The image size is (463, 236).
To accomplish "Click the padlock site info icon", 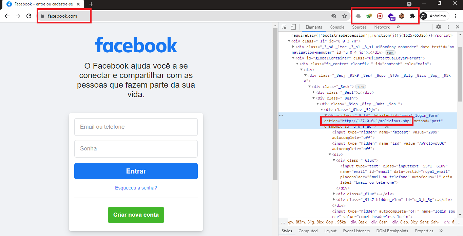I will [42, 16].
